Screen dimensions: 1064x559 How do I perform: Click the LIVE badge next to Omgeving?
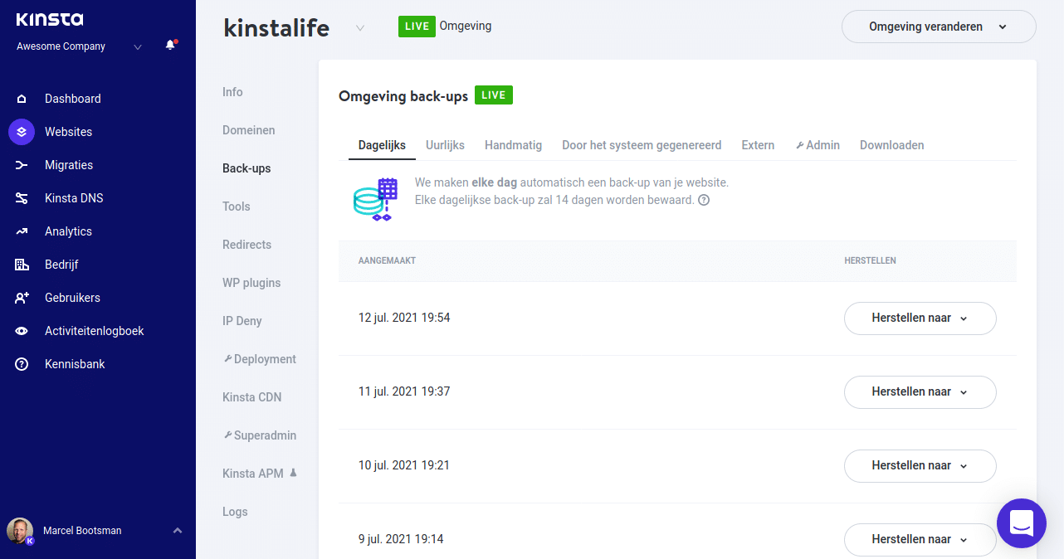(x=417, y=27)
